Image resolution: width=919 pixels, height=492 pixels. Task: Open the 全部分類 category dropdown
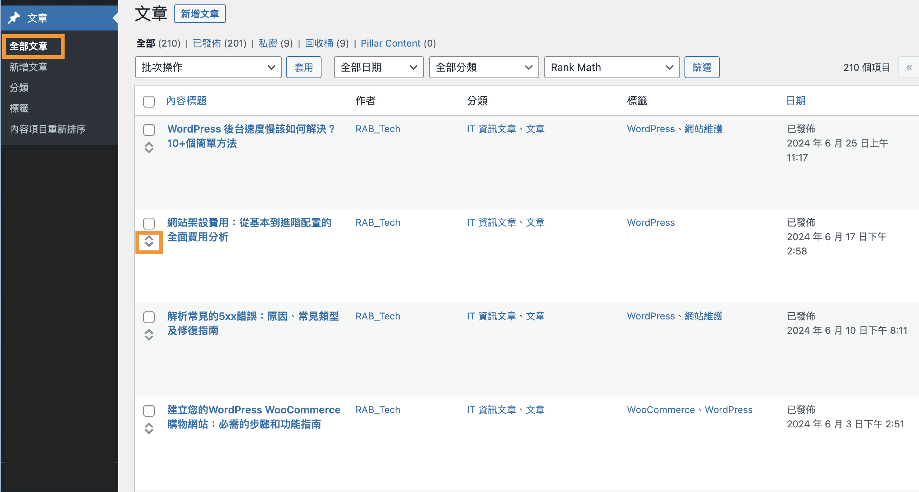click(x=483, y=68)
